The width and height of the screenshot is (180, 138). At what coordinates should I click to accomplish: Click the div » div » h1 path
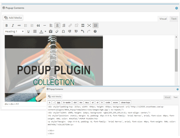12,104
